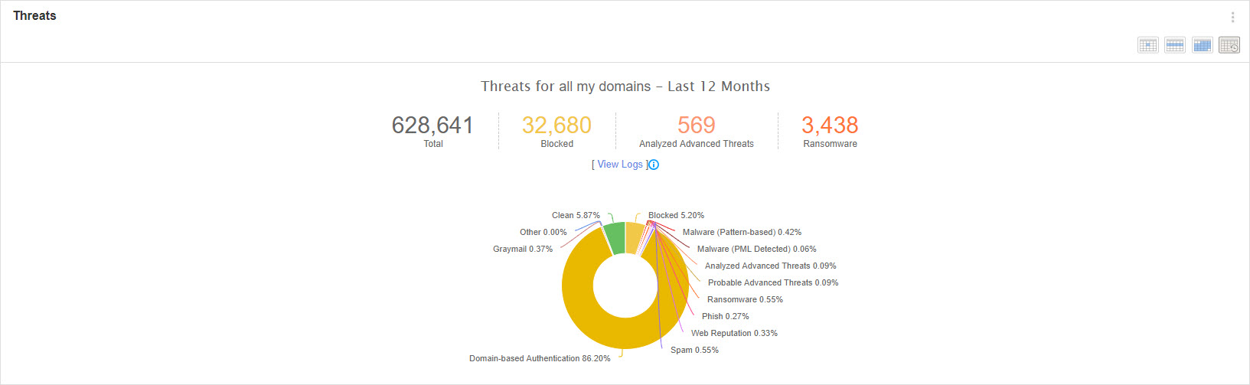Select the last 12 months calendar icon
1250x385 pixels.
(x=1229, y=45)
